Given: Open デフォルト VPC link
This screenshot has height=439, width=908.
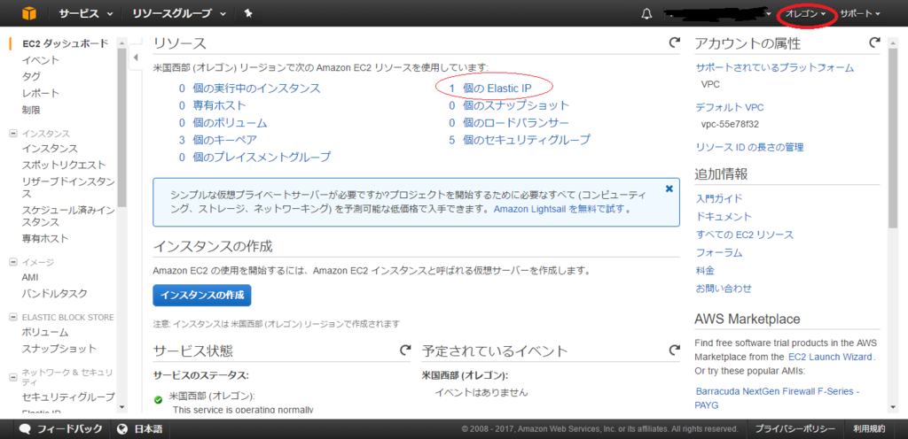Looking at the screenshot, I should point(729,107).
